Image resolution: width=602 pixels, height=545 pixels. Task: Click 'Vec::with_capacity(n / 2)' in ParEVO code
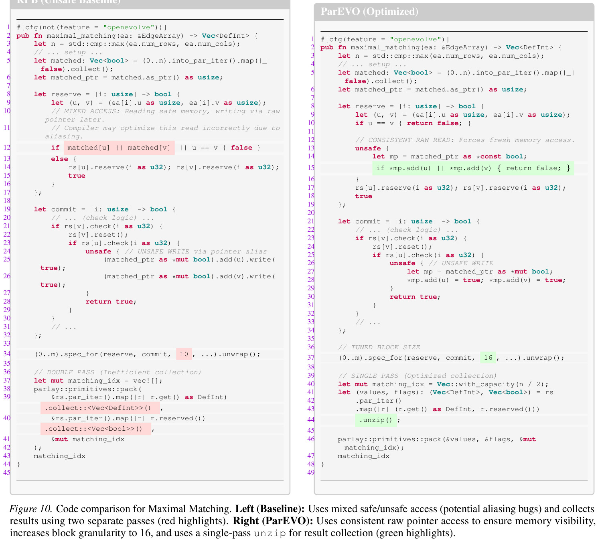coord(493,384)
